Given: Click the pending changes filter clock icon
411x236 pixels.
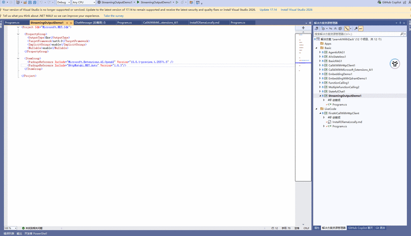Looking at the screenshot, I should 323,28.
